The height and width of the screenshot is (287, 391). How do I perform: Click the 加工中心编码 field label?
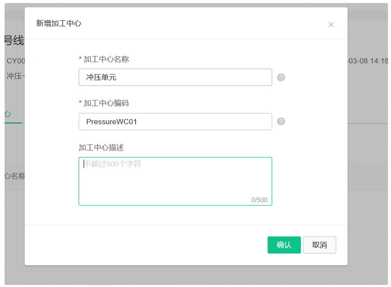point(106,103)
